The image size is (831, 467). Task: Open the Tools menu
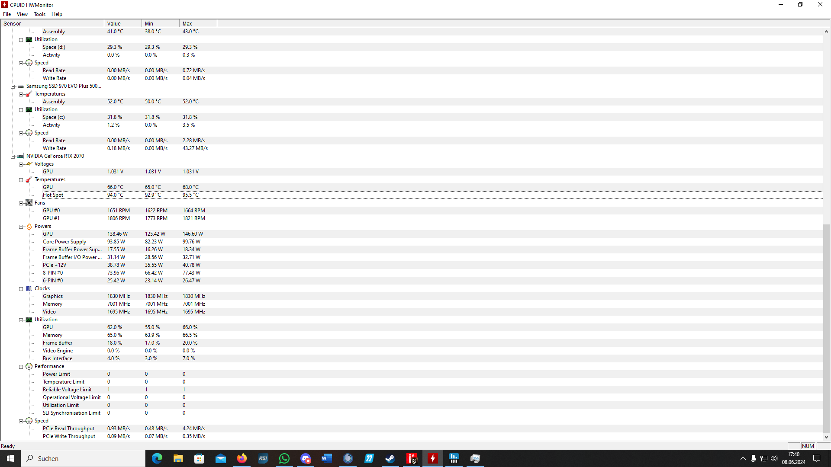(39, 14)
